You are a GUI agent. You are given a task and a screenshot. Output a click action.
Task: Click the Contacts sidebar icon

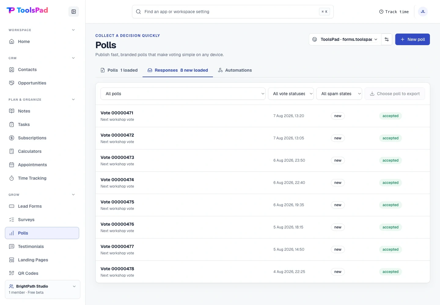click(x=12, y=70)
